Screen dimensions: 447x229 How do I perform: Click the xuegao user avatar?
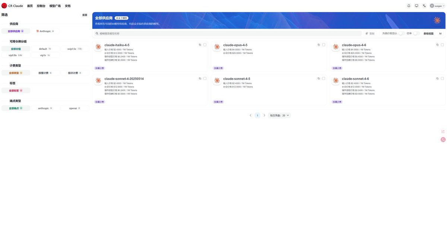pyautogui.click(x=432, y=6)
